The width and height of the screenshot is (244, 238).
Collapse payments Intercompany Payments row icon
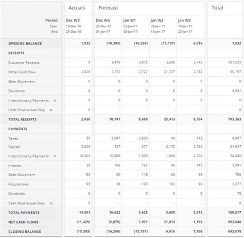click(x=55, y=156)
